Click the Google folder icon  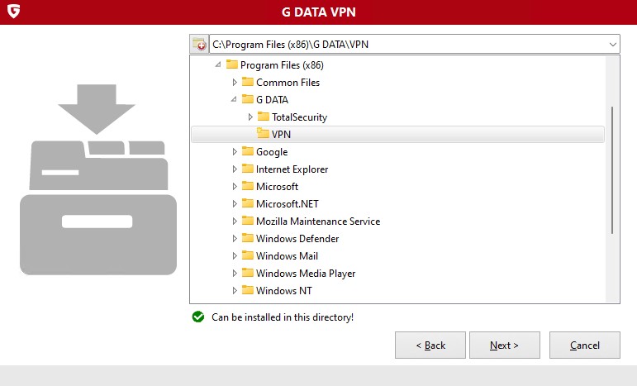pyautogui.click(x=247, y=152)
